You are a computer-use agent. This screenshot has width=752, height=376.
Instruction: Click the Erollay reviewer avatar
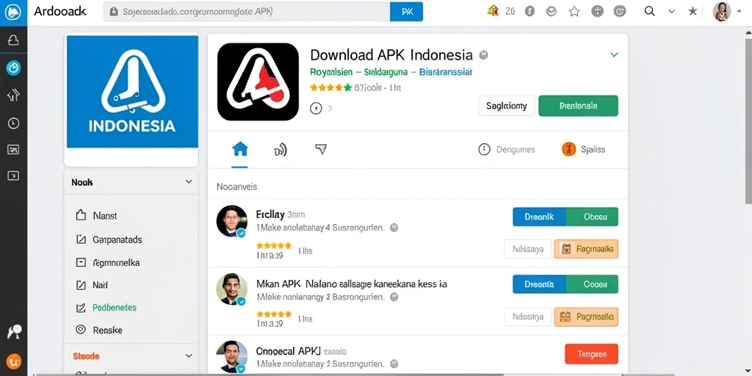[x=232, y=221]
